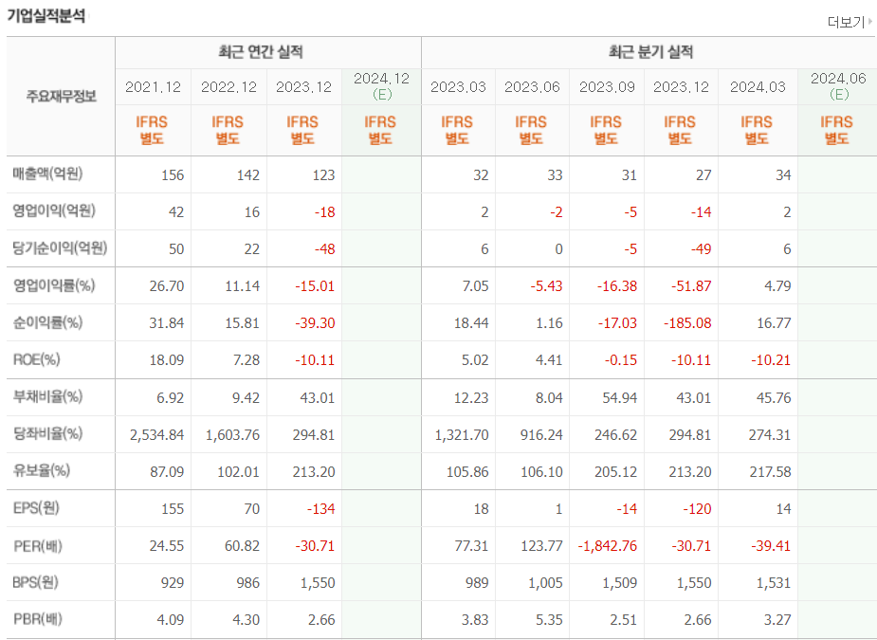This screenshot has height=640, width=877.
Task: Select the operating profit value -18
Action: click(324, 212)
